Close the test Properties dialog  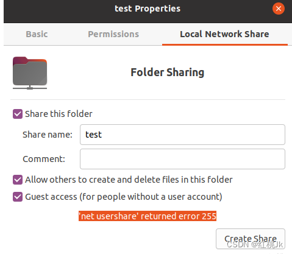click(279, 9)
